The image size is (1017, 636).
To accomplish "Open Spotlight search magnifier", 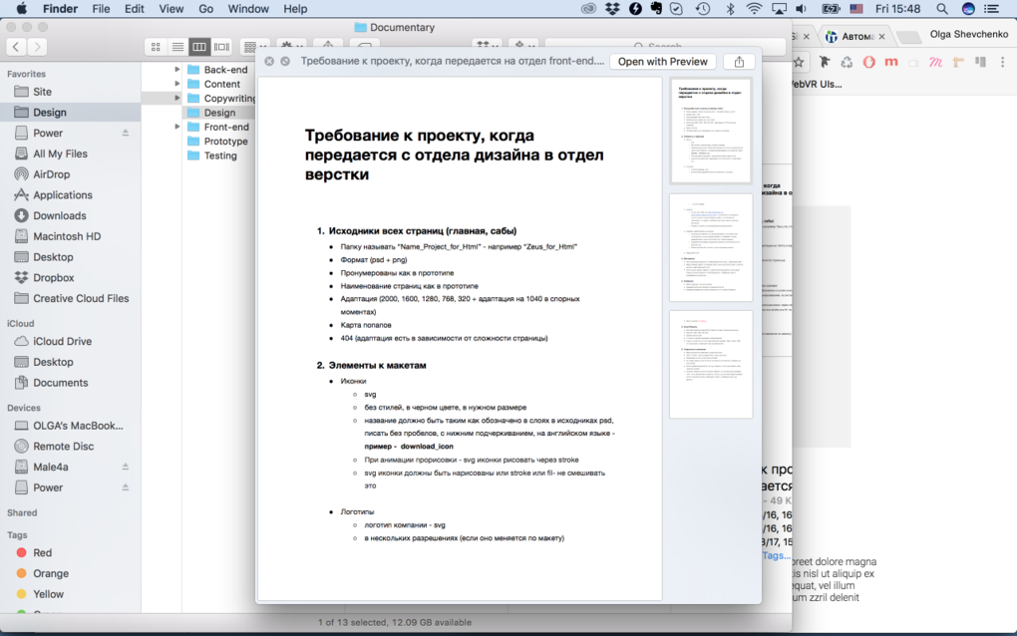I will tap(942, 9).
